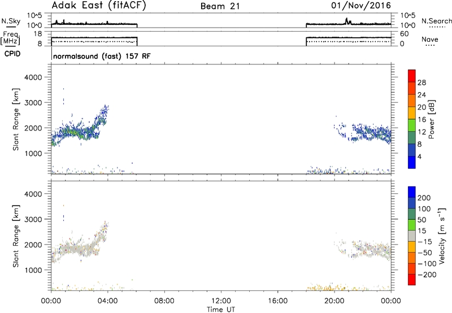Click the noise spike near 21:00 in N.Sky plot

(x=347, y=20)
